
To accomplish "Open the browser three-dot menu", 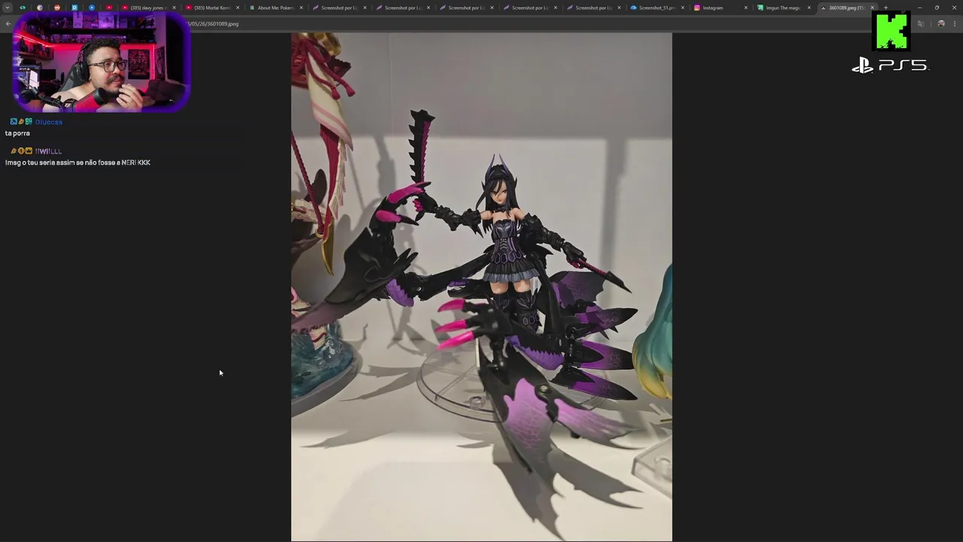I will tap(954, 23).
